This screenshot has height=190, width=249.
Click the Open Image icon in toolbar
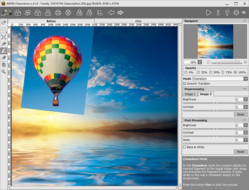point(18,12)
